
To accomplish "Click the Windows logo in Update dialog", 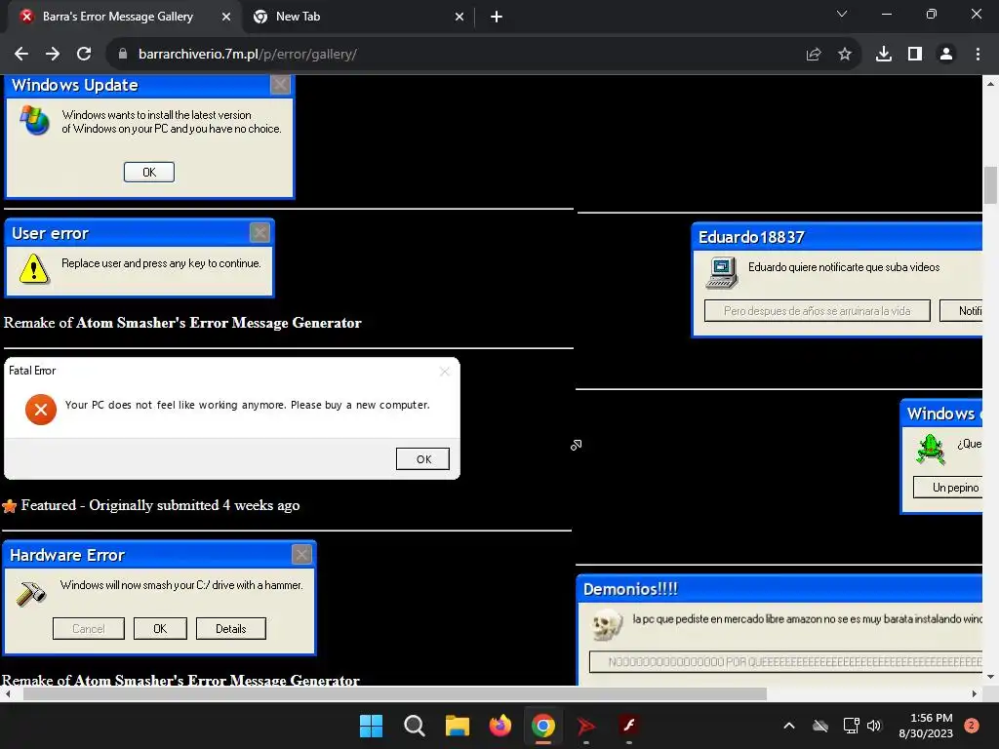I will 34,120.
